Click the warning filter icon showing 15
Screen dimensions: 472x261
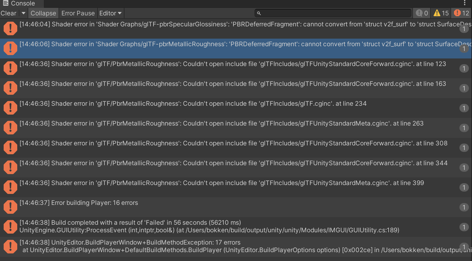tap(437, 13)
